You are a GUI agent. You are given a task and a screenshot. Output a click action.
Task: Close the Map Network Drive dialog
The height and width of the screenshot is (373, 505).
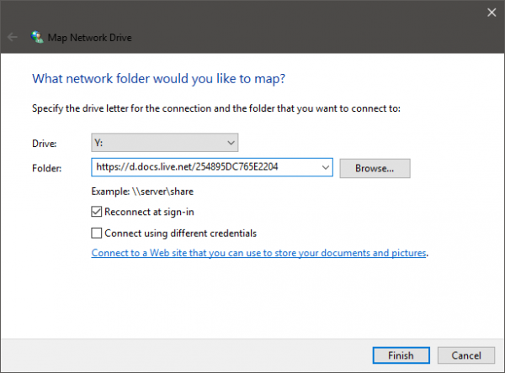click(492, 13)
